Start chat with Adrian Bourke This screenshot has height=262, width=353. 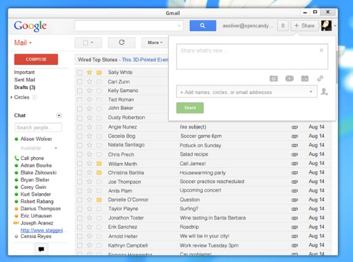36,165
